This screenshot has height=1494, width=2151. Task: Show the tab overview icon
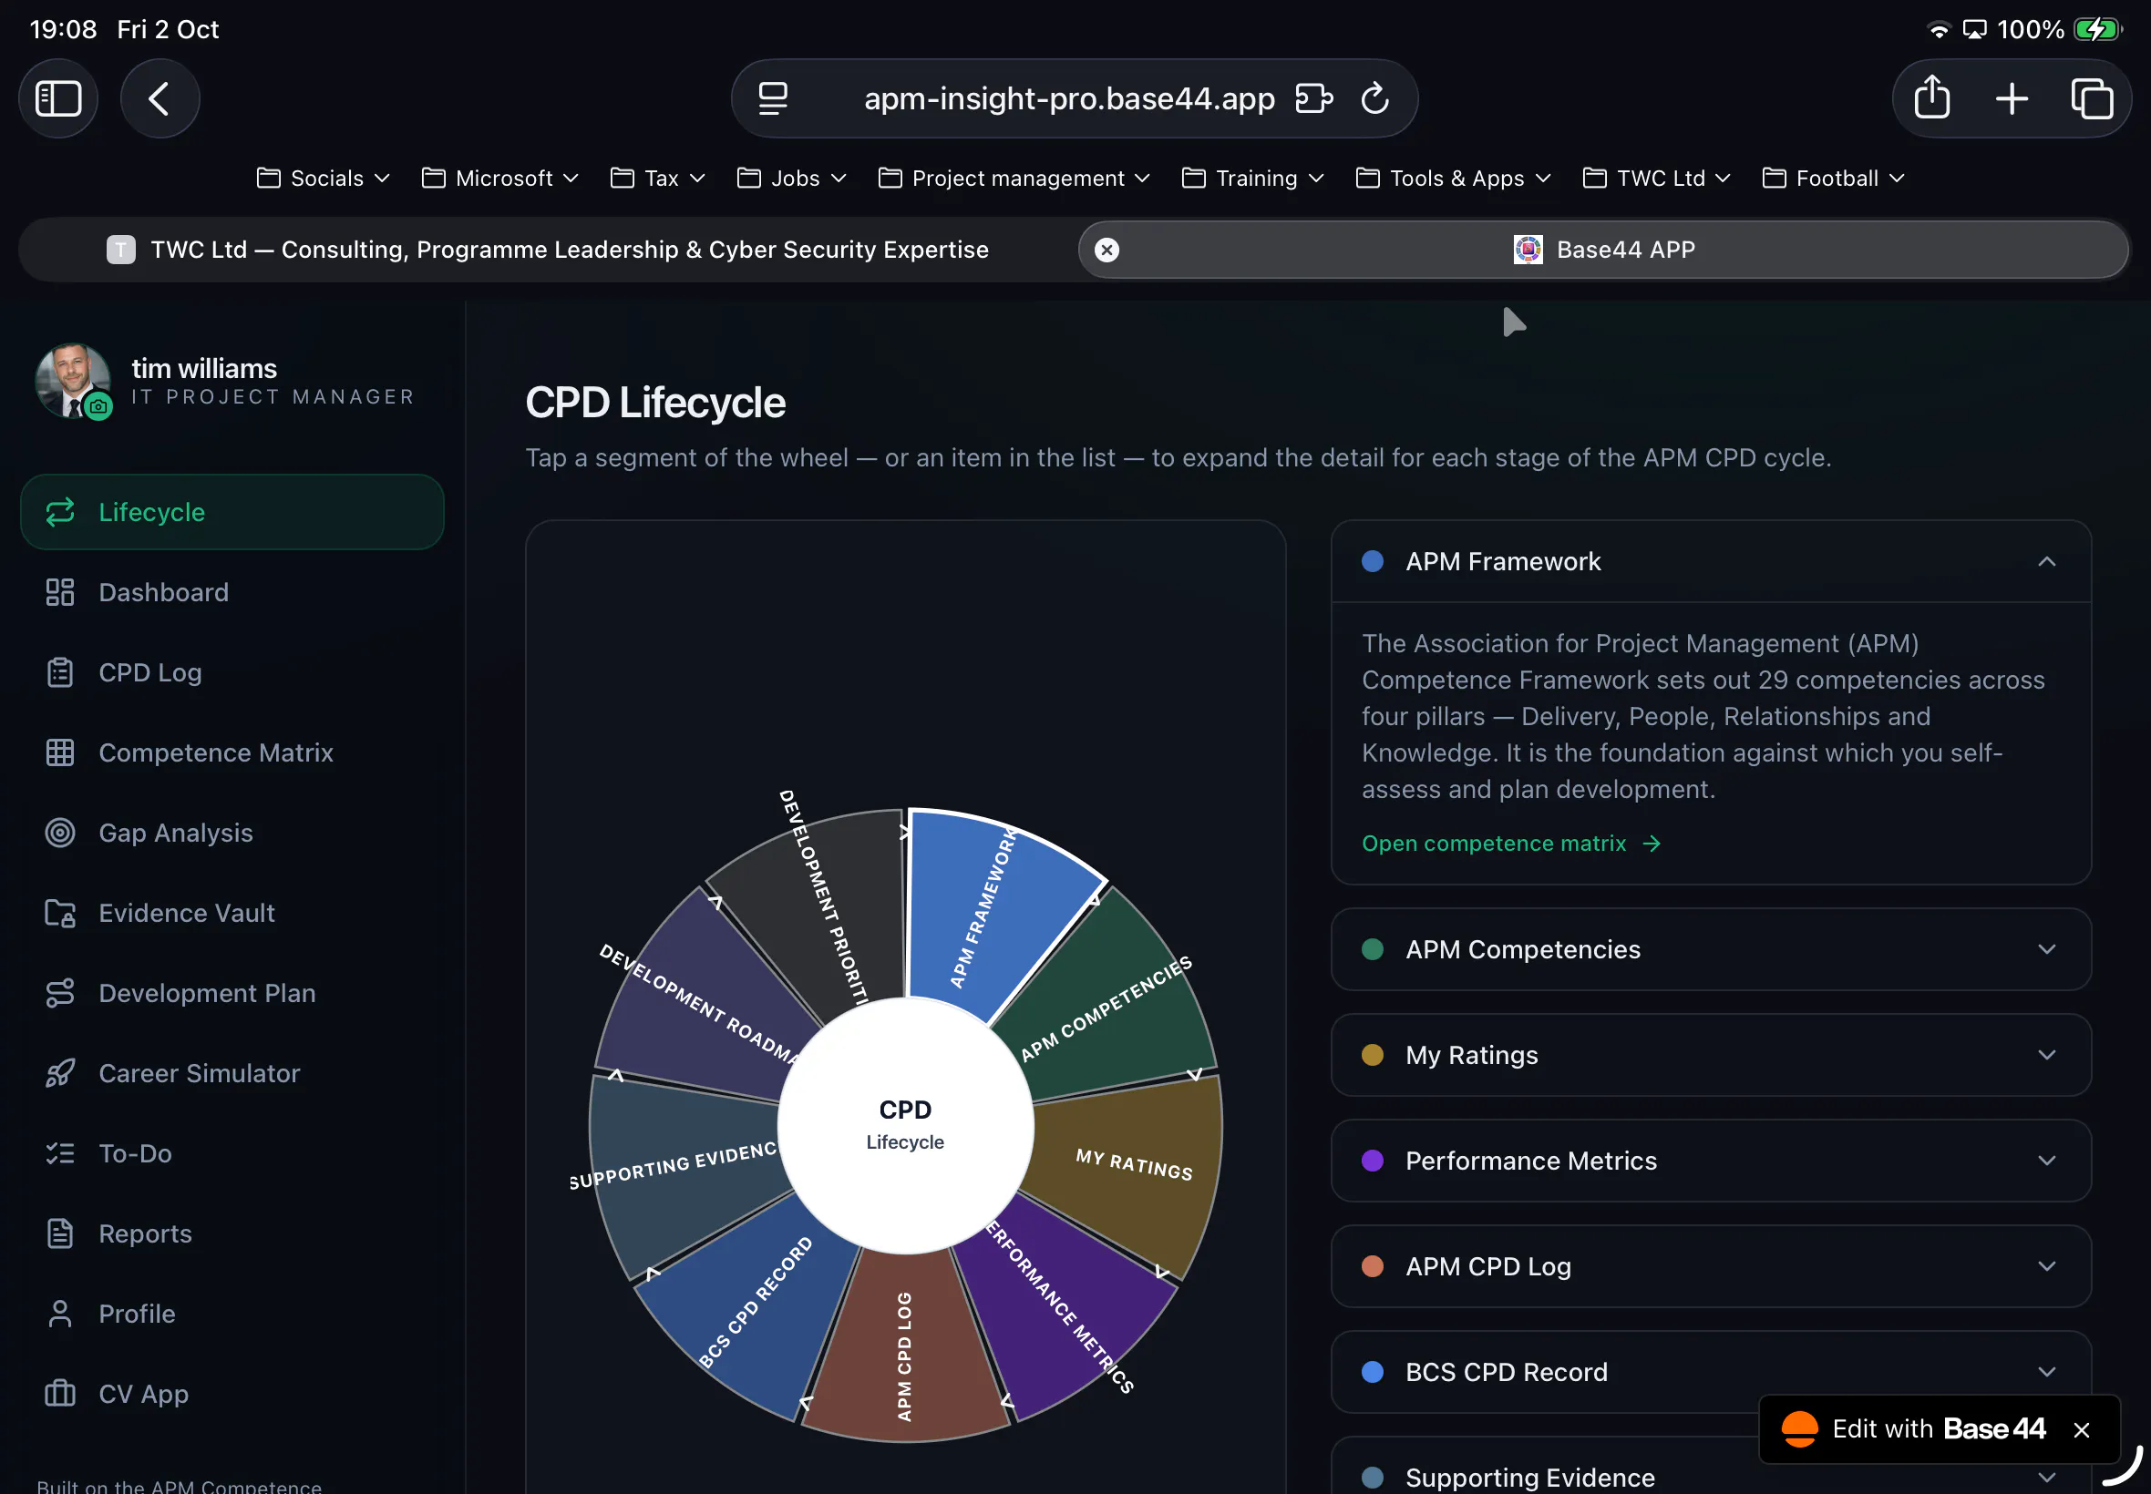click(2091, 98)
